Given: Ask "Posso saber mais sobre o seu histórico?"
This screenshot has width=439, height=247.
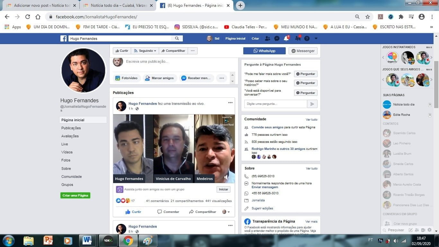Looking at the screenshot, I should [x=306, y=83].
